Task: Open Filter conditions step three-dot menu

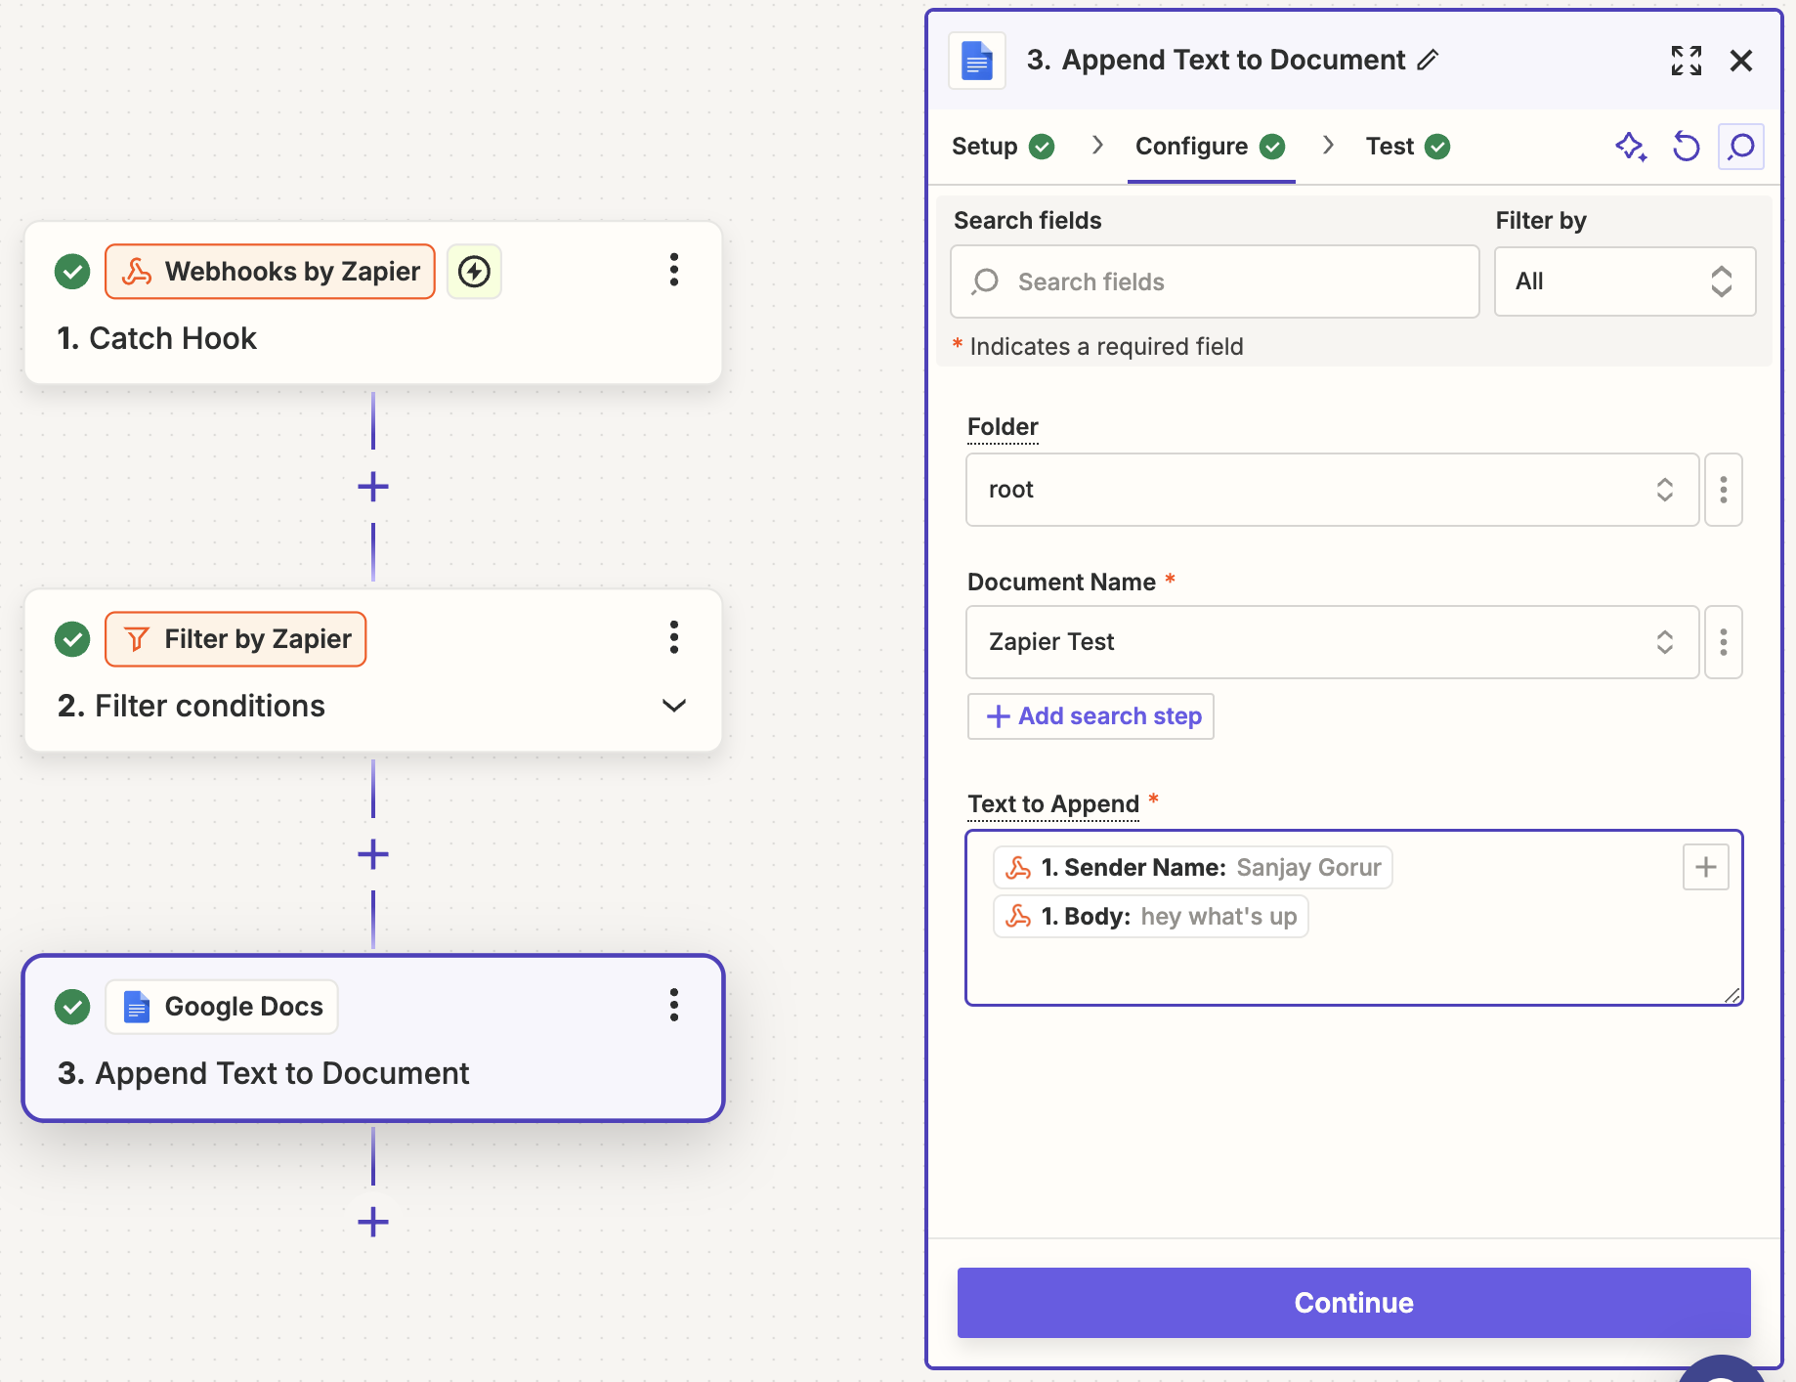Action: pos(673,637)
